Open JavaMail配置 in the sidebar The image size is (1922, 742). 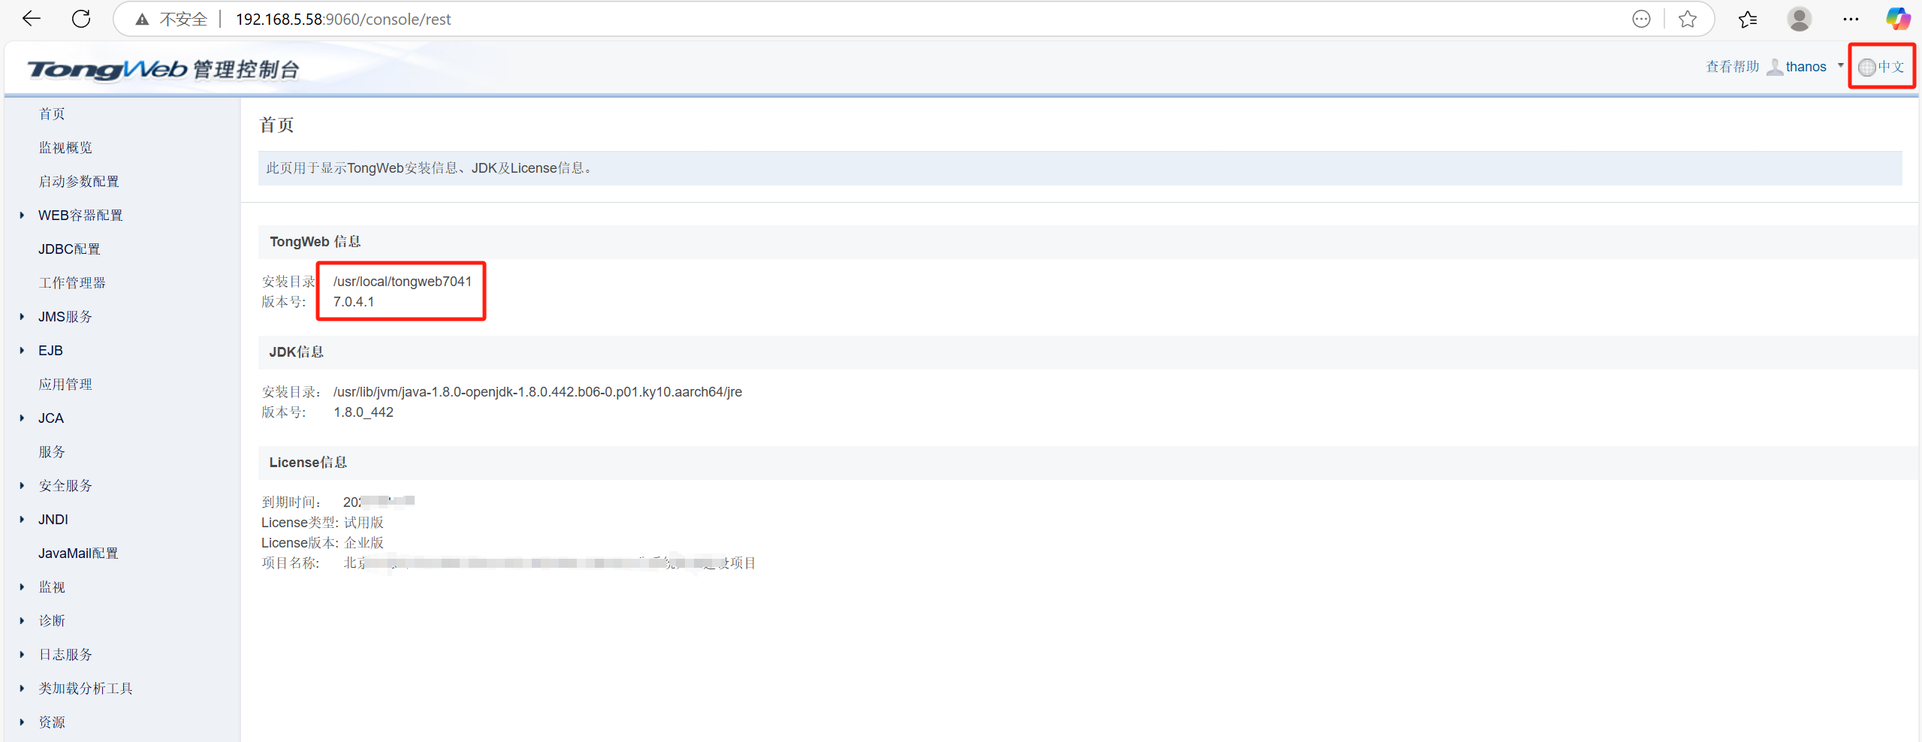coord(78,553)
